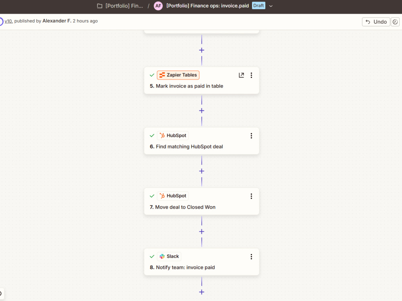This screenshot has width=402, height=301.
Task: Click green checkmark on step 5
Action: [152, 75]
